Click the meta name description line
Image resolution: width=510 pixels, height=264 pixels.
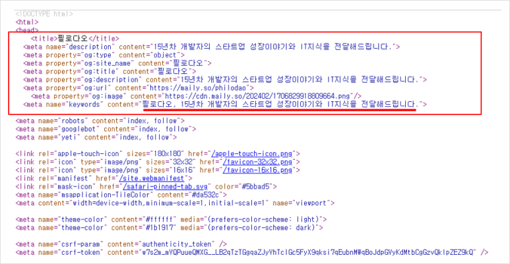211,47
